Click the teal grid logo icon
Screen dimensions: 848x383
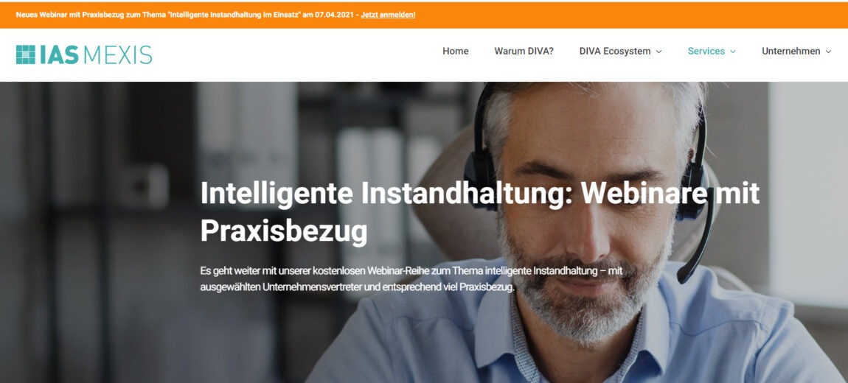pos(25,55)
